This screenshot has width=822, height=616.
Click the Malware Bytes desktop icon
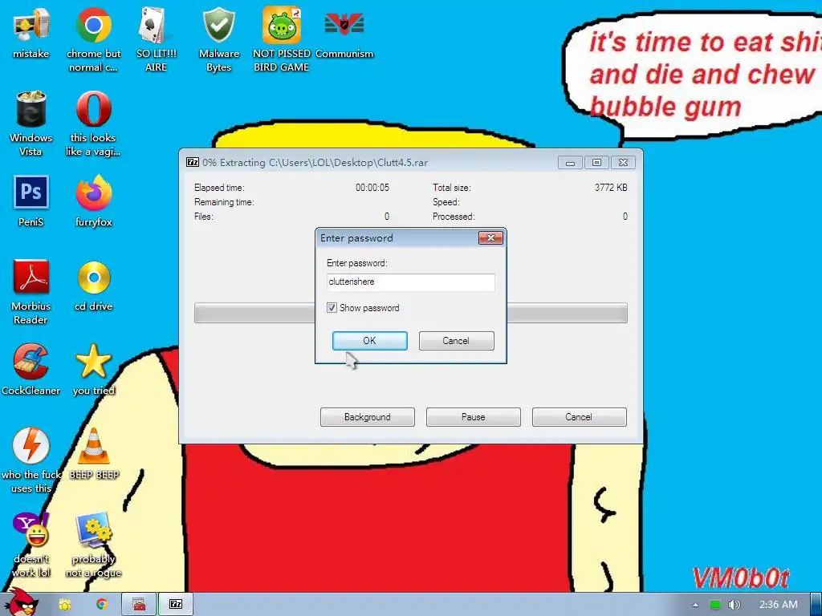tap(218, 39)
